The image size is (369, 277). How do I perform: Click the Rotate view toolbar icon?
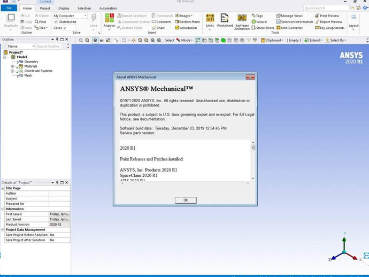tap(124, 40)
